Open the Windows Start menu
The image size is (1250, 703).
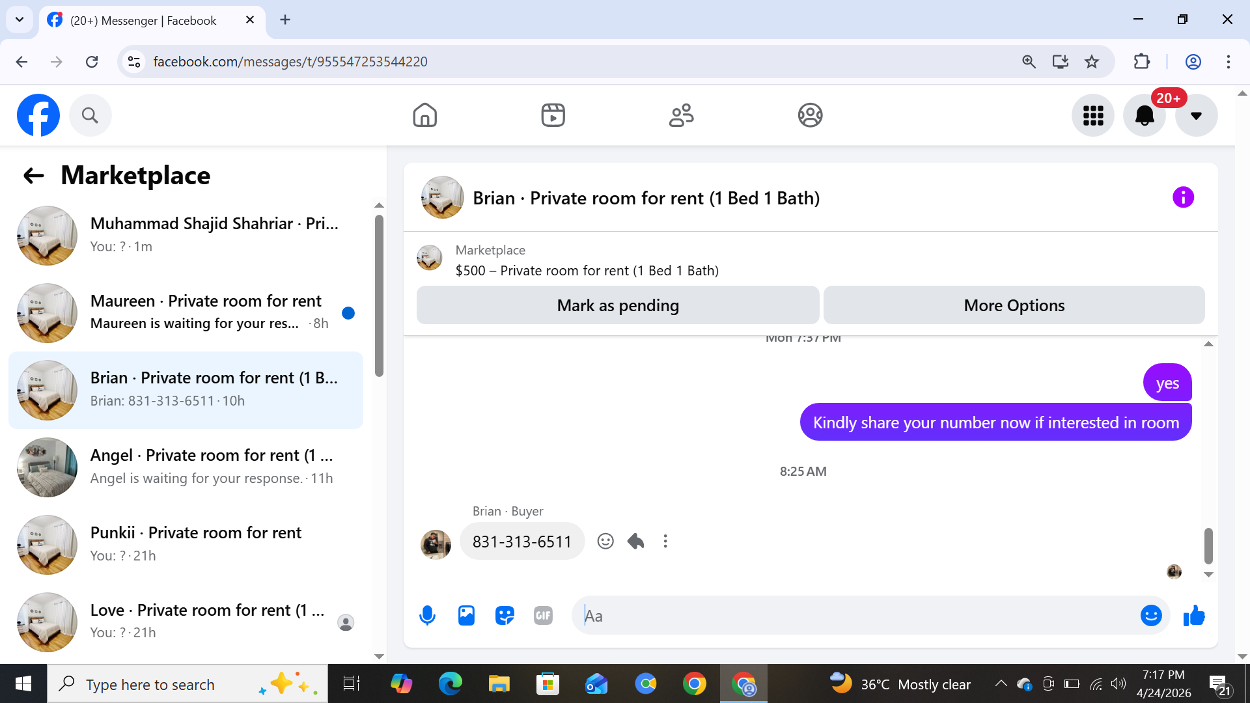23,683
